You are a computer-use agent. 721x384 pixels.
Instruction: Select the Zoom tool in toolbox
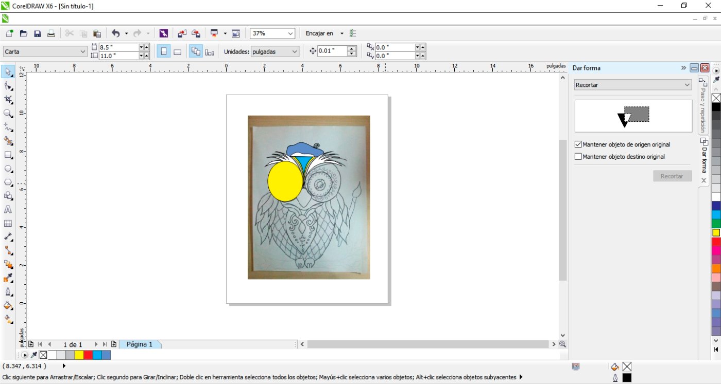pos(8,113)
